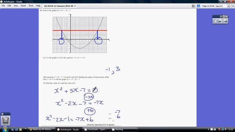
Task: Click the second quick launch icon on the taskbar
Action: click(x=17, y=129)
